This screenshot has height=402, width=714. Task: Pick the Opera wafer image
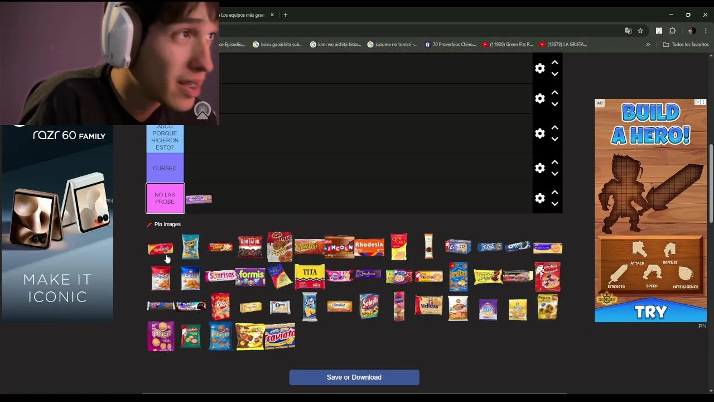coord(280,307)
